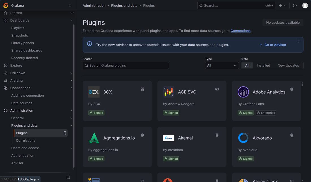
Task: Click the ACE.SVG plugin logo
Action: coord(169,92)
